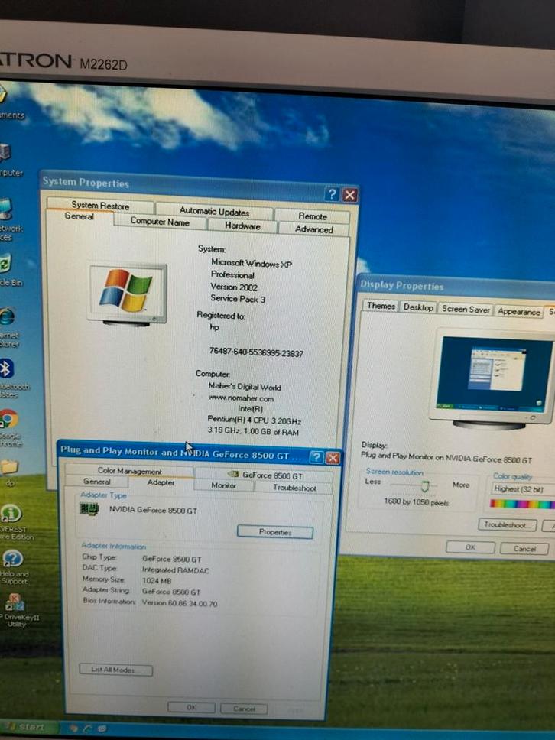Open the HP DriveKey II Utility icon
Screen dimensions: 555x740
pos(13,602)
